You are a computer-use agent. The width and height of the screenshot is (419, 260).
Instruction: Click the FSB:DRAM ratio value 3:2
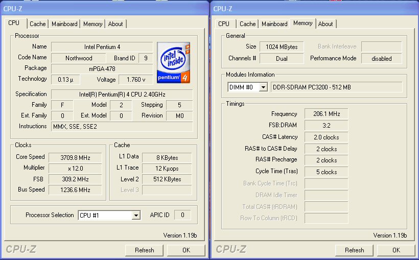click(x=327, y=125)
